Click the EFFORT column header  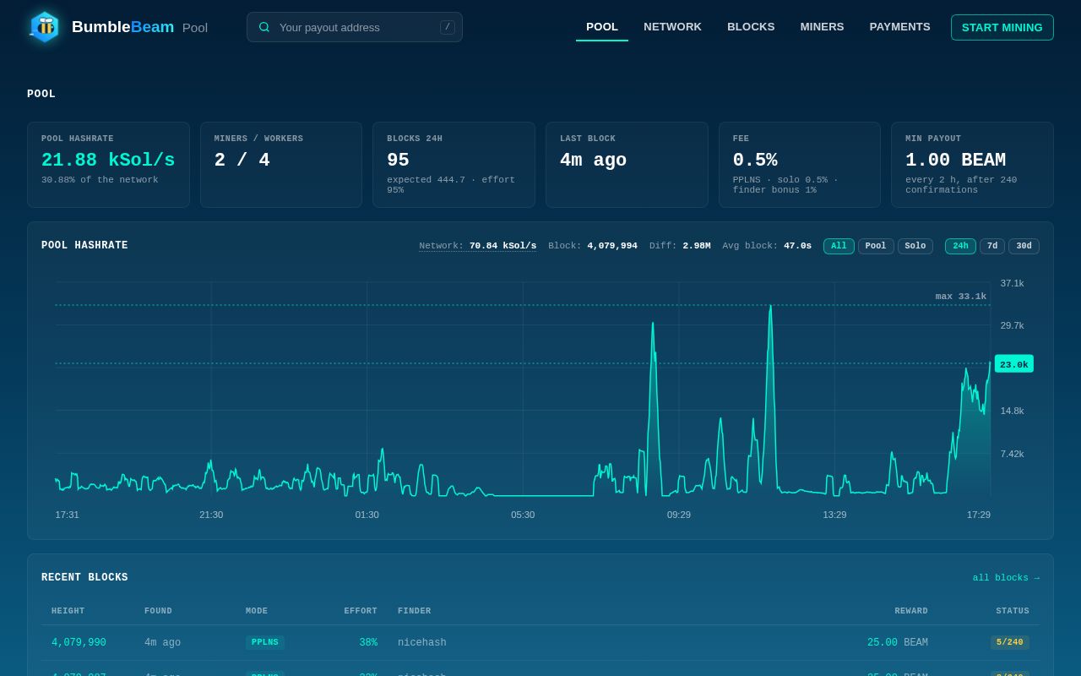(x=361, y=611)
